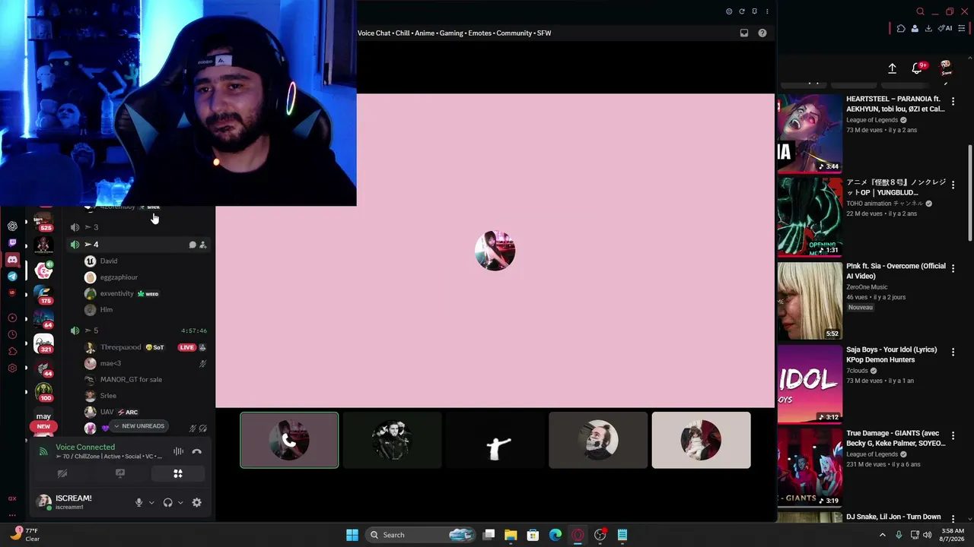Click Opera search tabs magnifier
This screenshot has height=547, width=974.
click(x=920, y=11)
